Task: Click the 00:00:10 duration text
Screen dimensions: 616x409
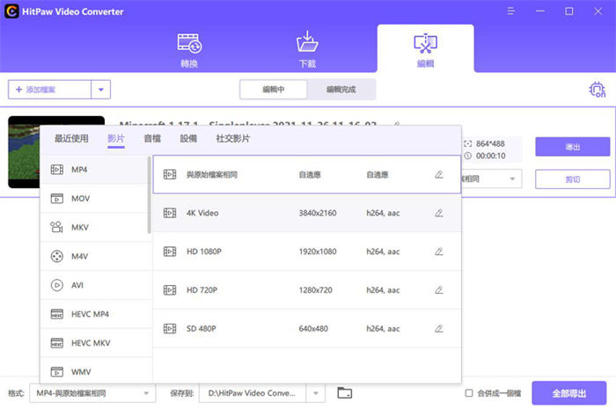Action: tap(491, 156)
